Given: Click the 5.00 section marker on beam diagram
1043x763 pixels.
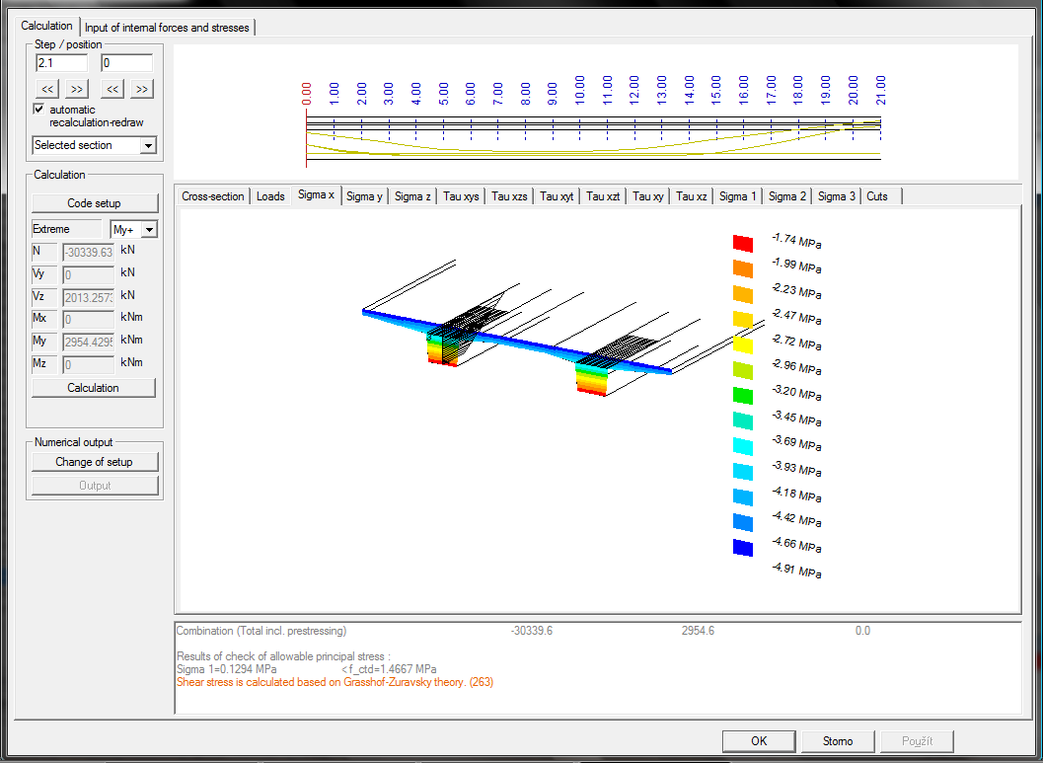Looking at the screenshot, I should click(443, 94).
